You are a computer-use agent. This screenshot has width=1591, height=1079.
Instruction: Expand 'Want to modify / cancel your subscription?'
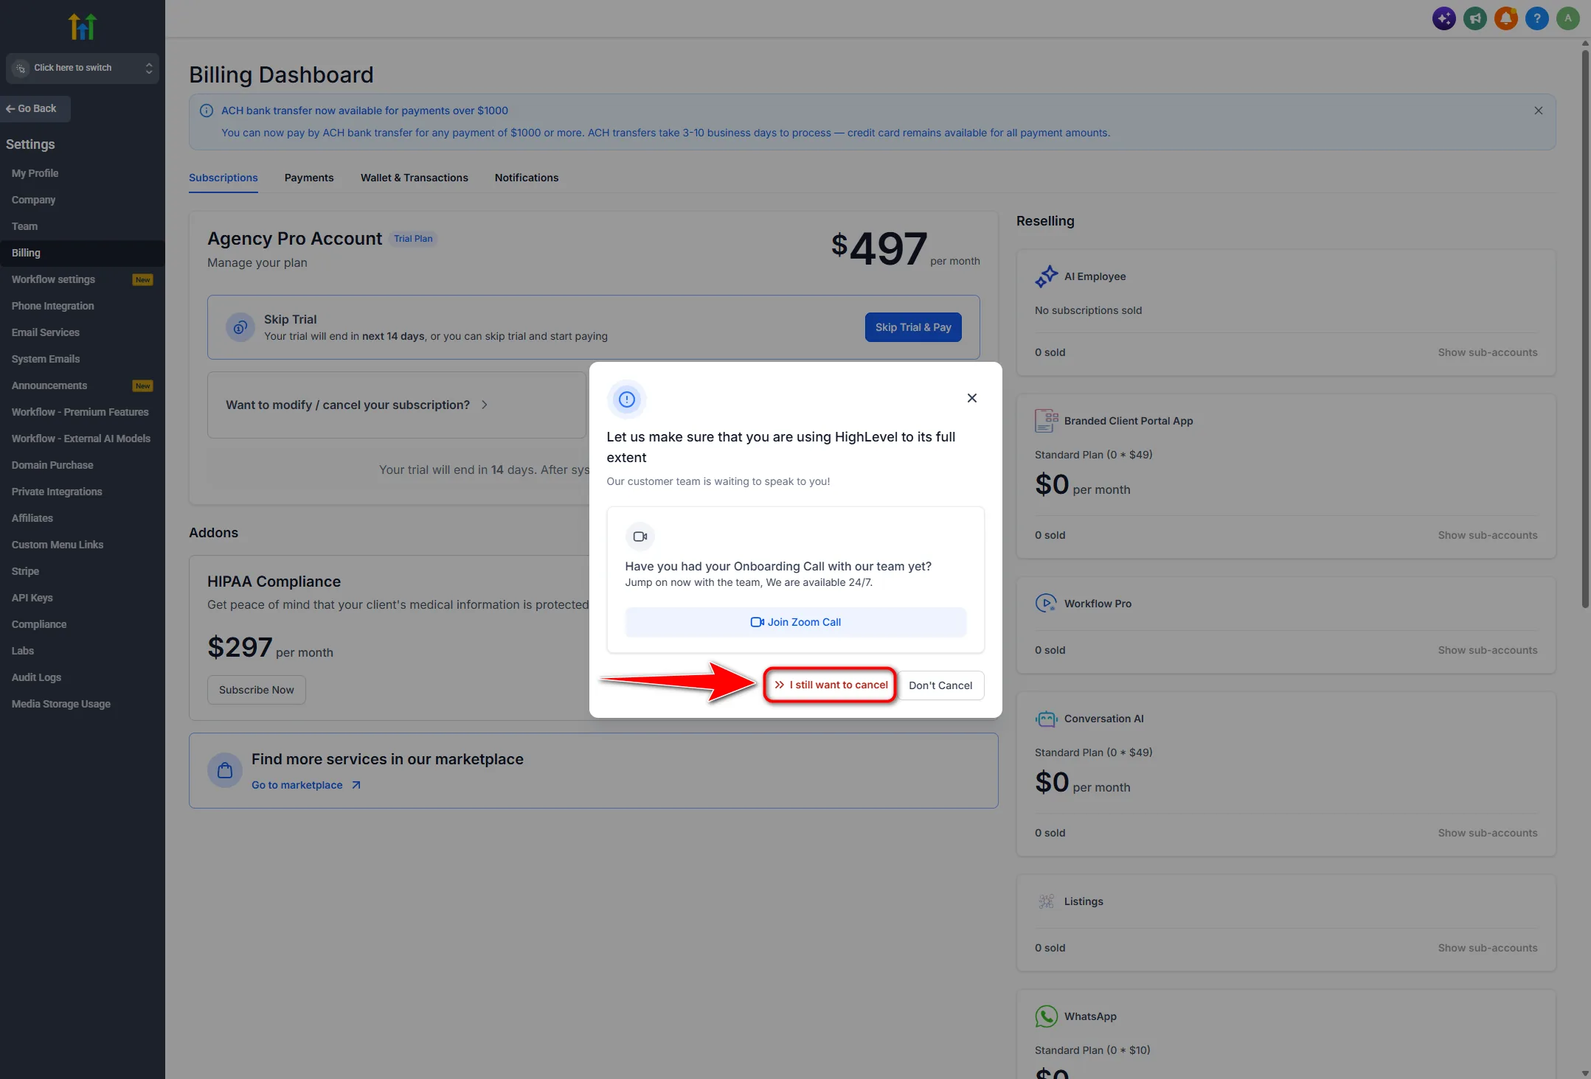coord(397,405)
